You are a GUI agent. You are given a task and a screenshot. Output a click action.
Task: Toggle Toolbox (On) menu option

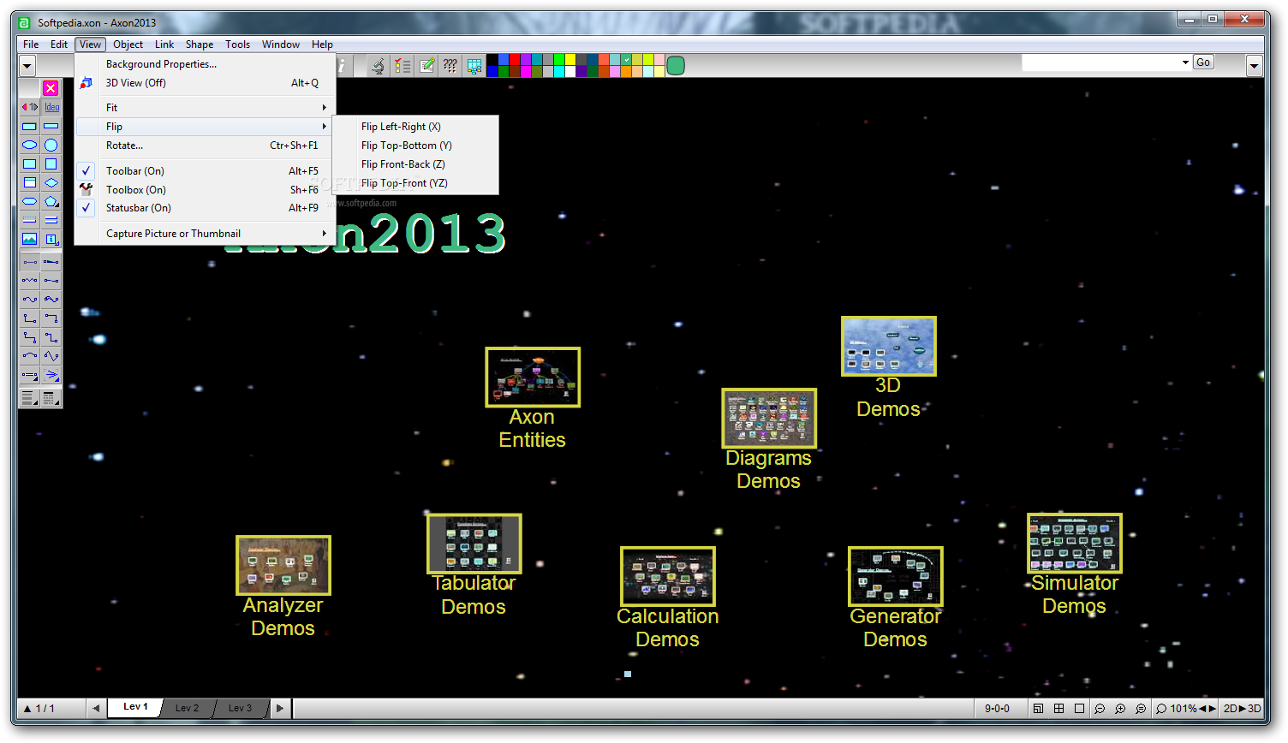point(205,190)
